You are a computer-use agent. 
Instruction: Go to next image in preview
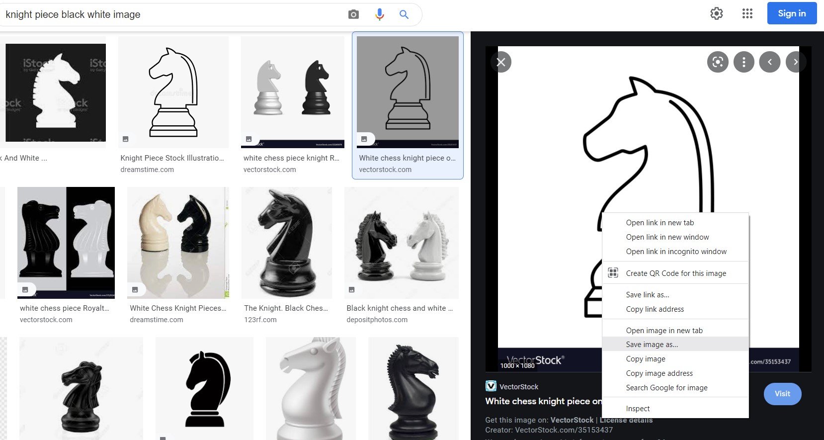tap(796, 62)
